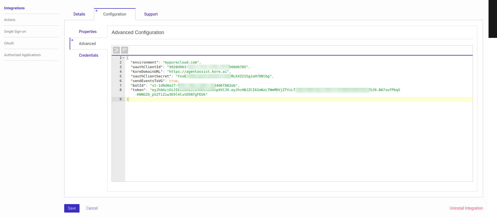Open Integrations in the left sidebar
The width and height of the screenshot is (497, 218).
pyautogui.click(x=14, y=8)
